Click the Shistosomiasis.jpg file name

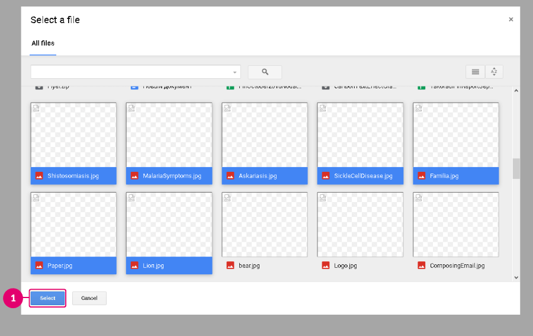tap(73, 176)
